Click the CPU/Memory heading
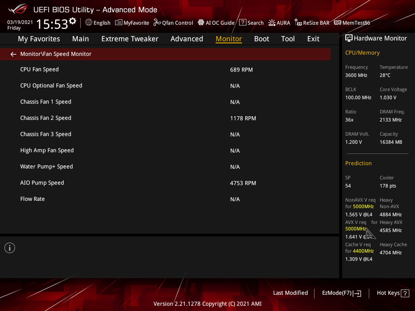Image resolution: width=415 pixels, height=311 pixels. [362, 53]
